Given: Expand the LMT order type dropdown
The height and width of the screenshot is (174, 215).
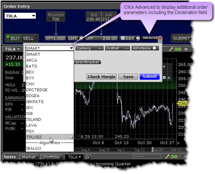Looking at the screenshot, I should click(81, 38).
